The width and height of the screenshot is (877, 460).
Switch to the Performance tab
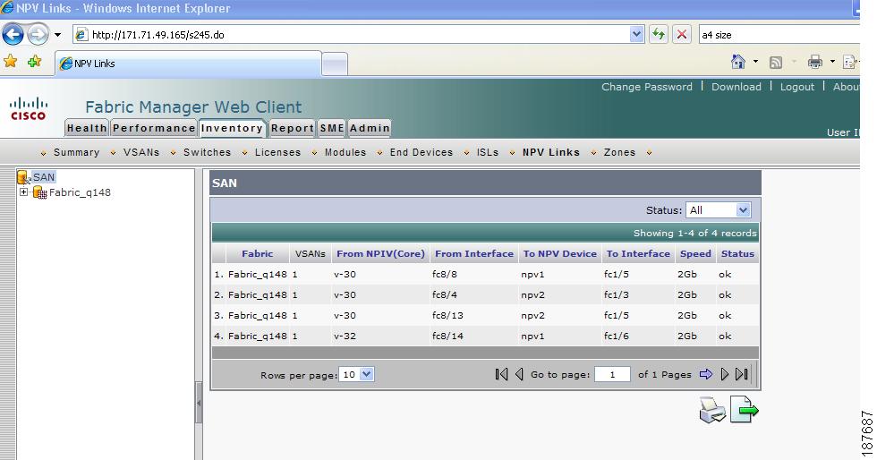click(154, 128)
